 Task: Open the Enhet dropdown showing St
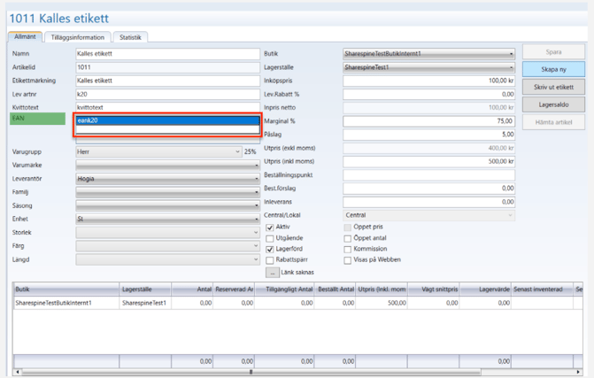click(167, 219)
